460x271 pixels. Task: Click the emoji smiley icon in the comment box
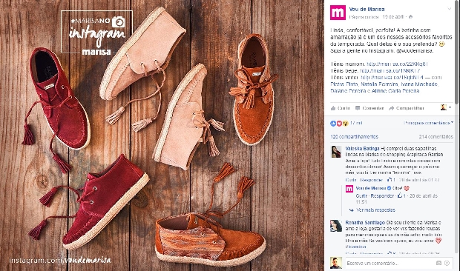point(447,263)
